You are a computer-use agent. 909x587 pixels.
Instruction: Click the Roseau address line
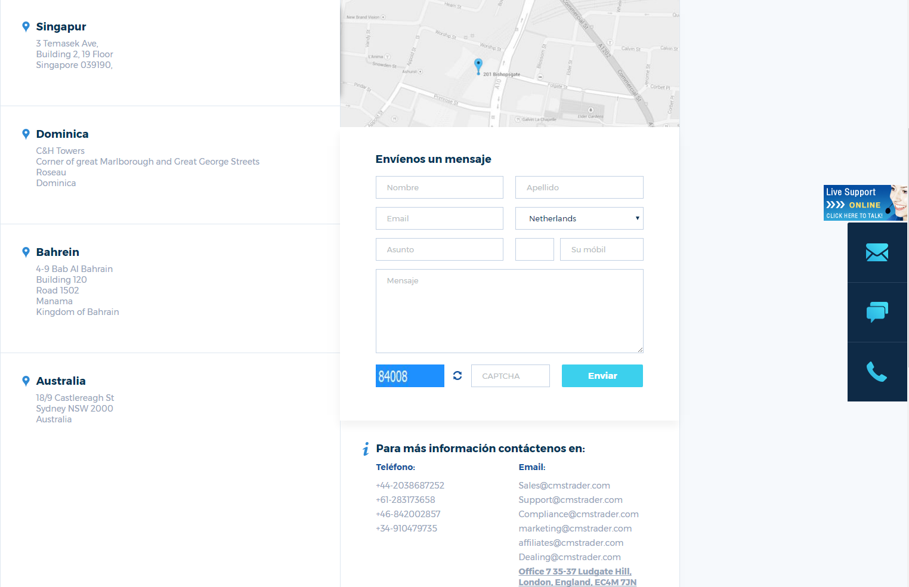pyautogui.click(x=51, y=172)
